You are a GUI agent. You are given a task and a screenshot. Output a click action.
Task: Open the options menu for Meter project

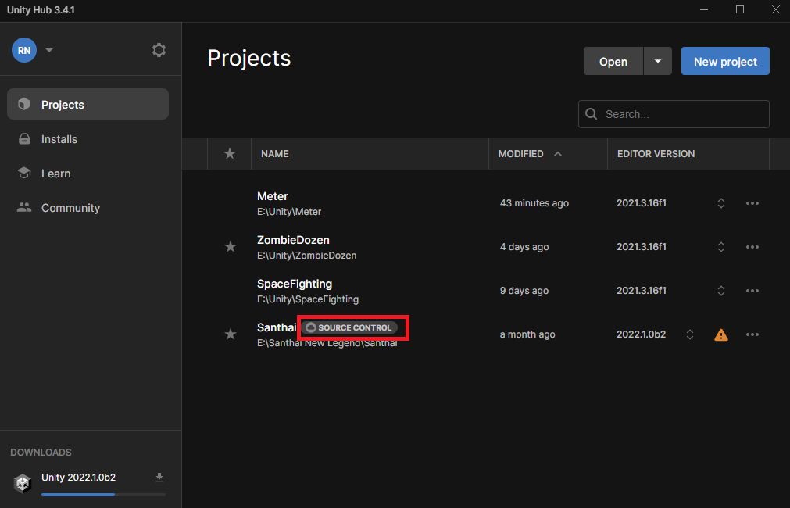click(752, 202)
